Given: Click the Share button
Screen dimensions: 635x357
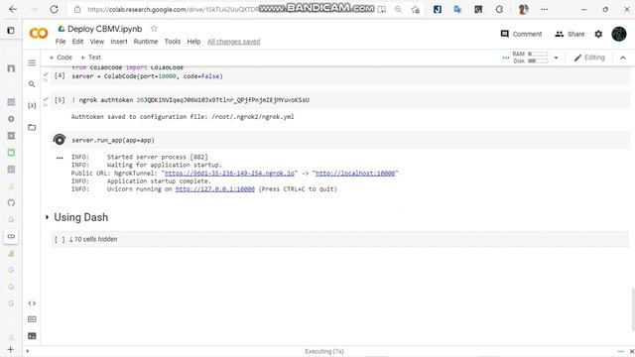Looking at the screenshot, I should click(570, 34).
